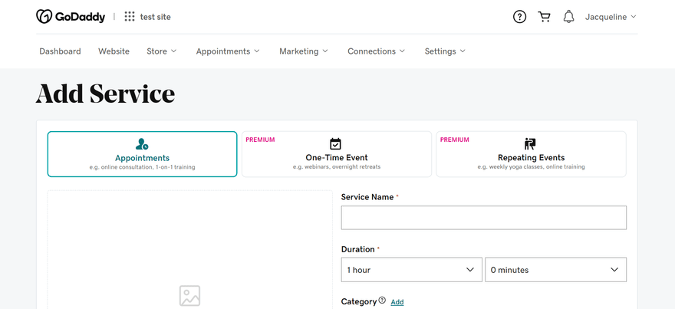Click the PREMIUM label on Repeating Events
Screen dimensions: 675x309
click(455, 140)
